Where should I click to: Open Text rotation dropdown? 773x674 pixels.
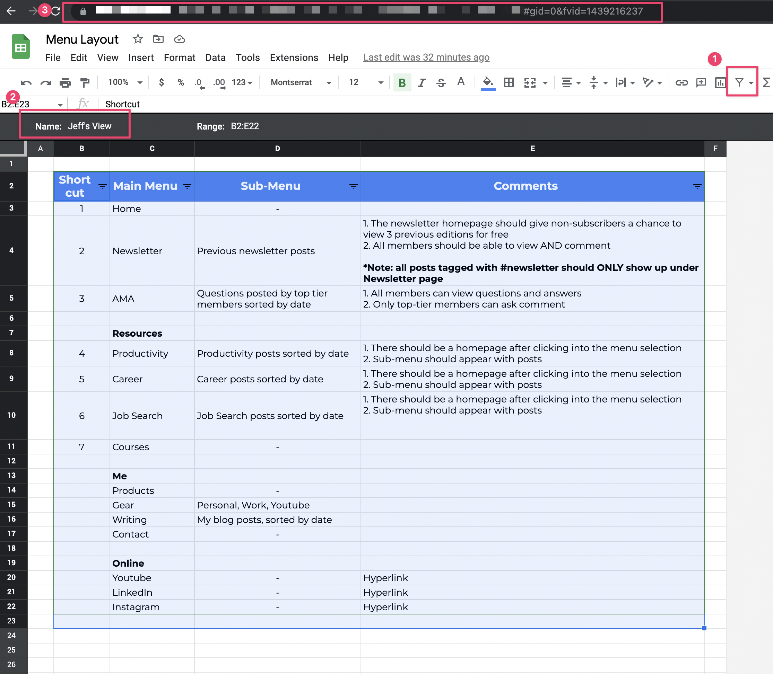coord(652,83)
